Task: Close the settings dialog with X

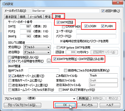Action: pos(118,2)
